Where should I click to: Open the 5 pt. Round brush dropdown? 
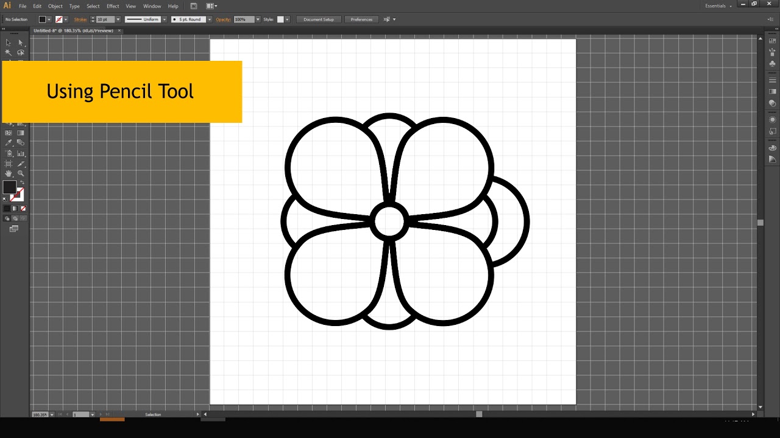pyautogui.click(x=210, y=19)
